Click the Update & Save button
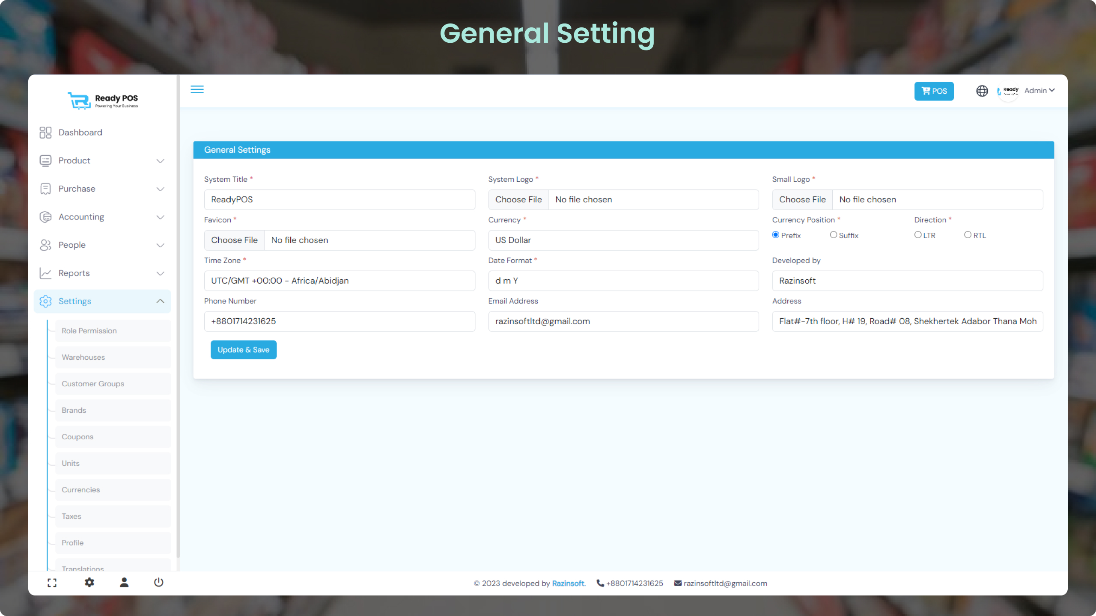Viewport: 1096px width, 616px height. 243,350
